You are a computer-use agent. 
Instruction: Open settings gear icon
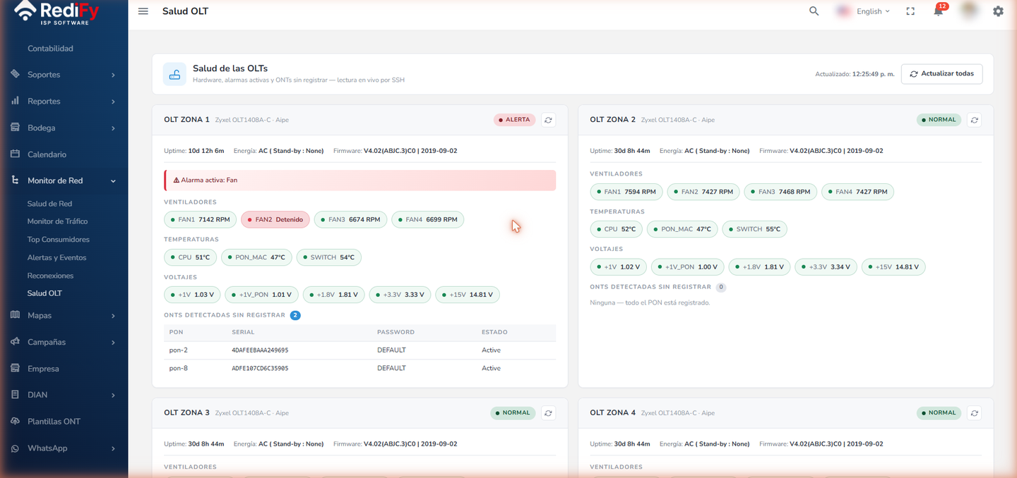pyautogui.click(x=998, y=11)
